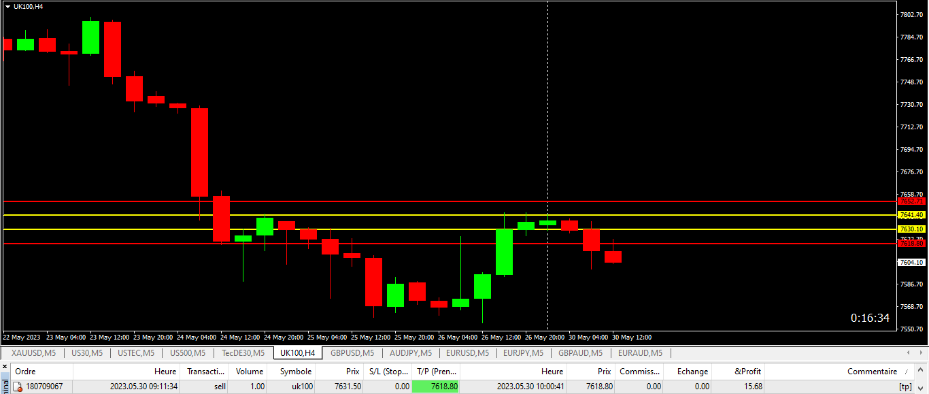The width and height of the screenshot is (929, 394).
Task: Select the green T/P cell 7618.80
Action: pyautogui.click(x=436, y=387)
